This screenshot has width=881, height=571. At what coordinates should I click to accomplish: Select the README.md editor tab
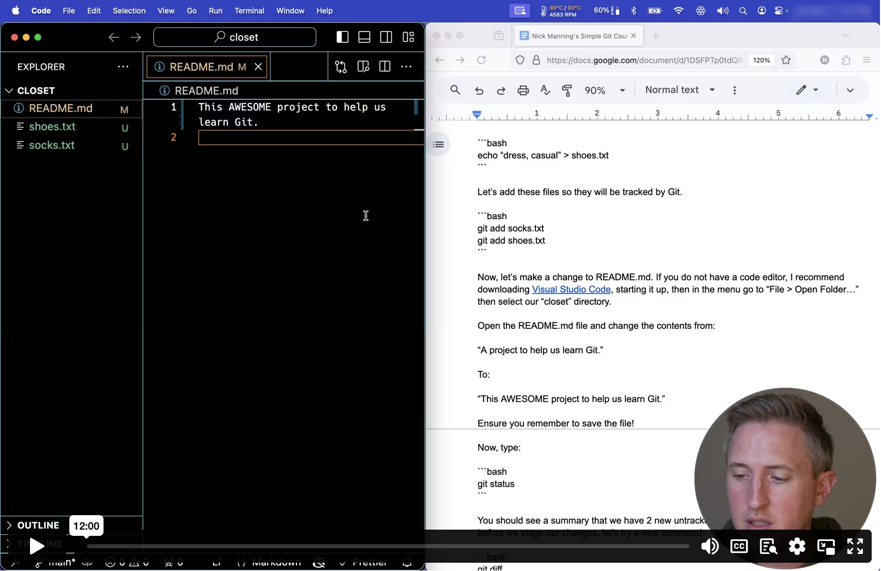(x=207, y=67)
